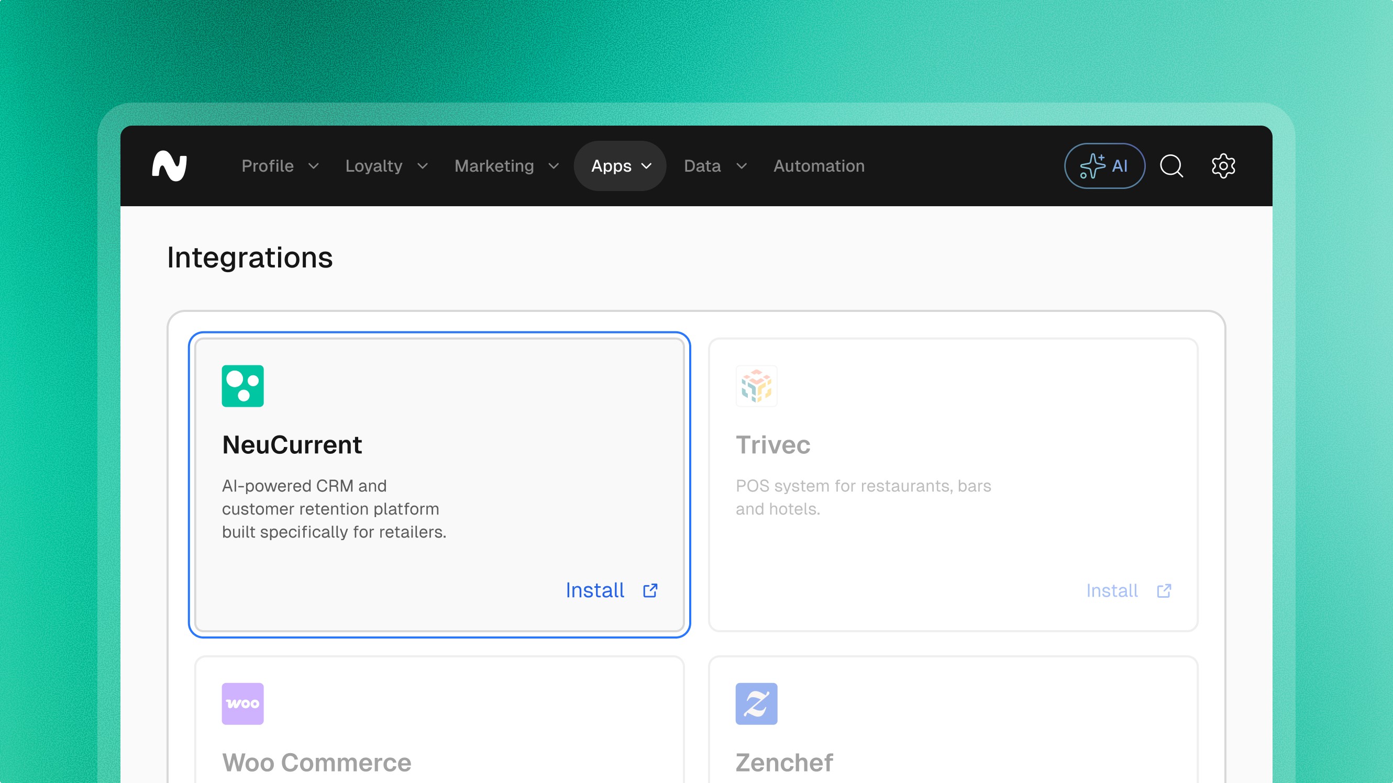
Task: Click the Zenchef blue logo icon
Action: [756, 703]
